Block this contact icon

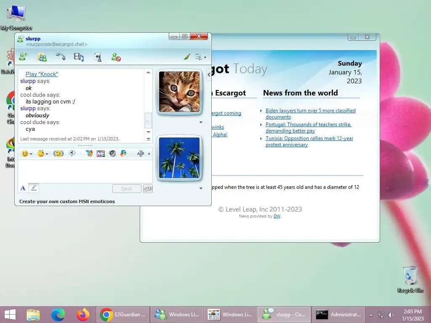pyautogui.click(x=116, y=57)
